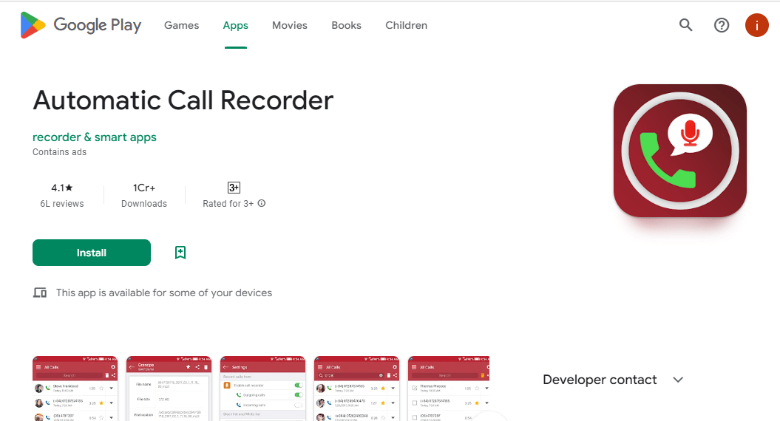Open the search magnifier icon

tap(686, 25)
